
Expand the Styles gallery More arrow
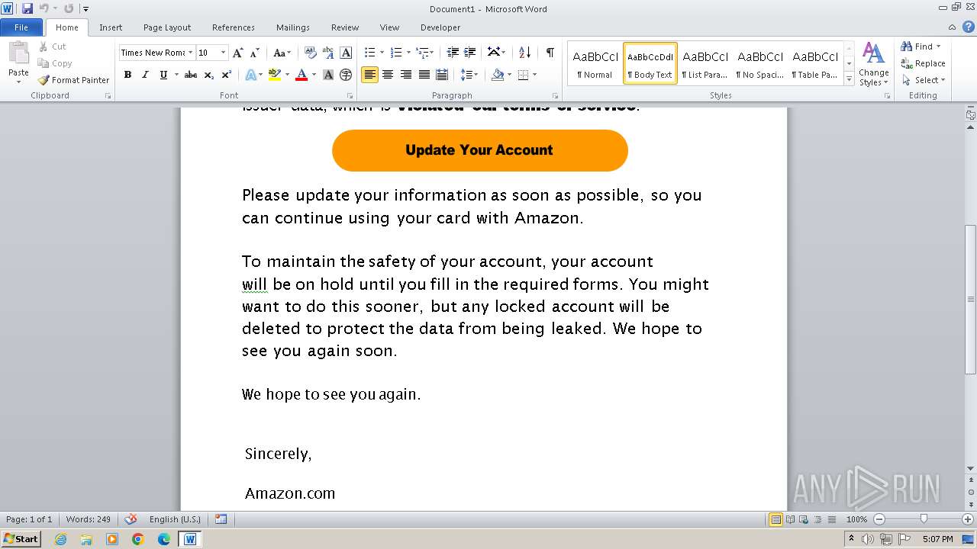pos(850,78)
